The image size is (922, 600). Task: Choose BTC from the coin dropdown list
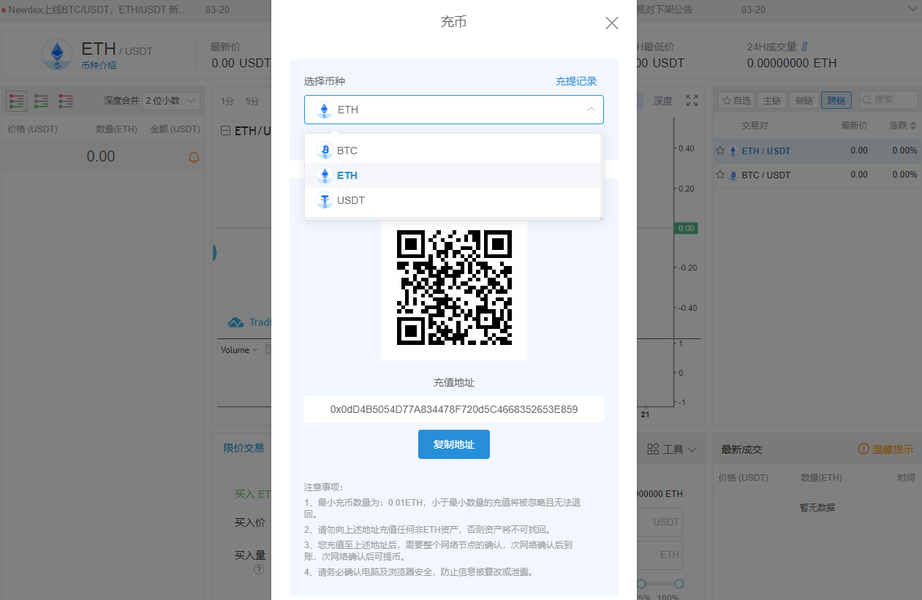(x=453, y=151)
